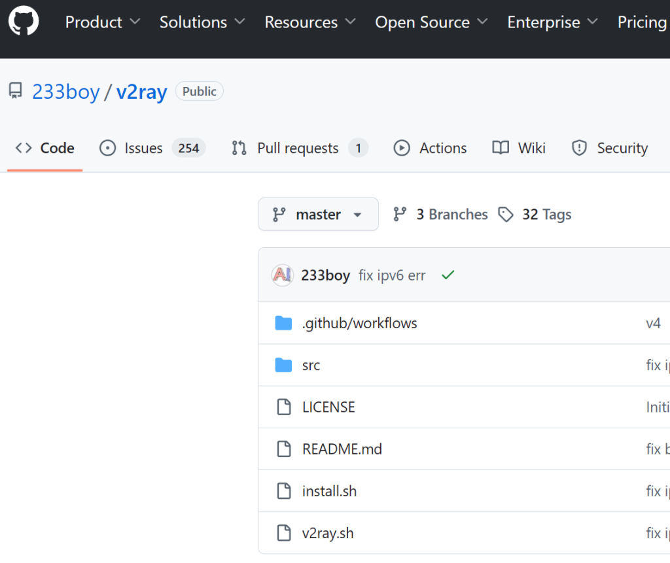Click the v2ray.sh file icon
The width and height of the screenshot is (670, 563).
coord(284,533)
